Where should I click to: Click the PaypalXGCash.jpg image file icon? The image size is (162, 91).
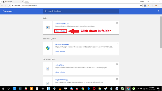pyautogui.click(x=48, y=83)
